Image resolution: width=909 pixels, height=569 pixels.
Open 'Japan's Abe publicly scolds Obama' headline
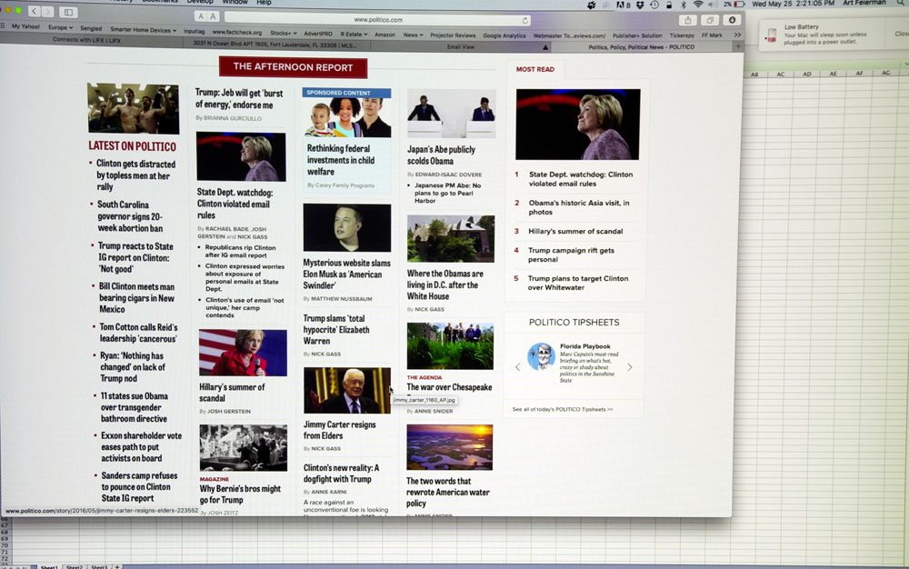pos(441,155)
